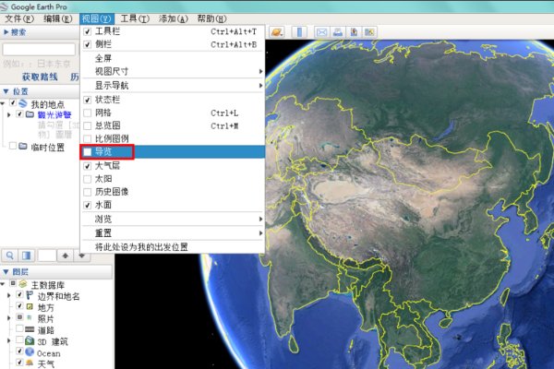
Task: Enable 太阳 sun option in menu
Action: pos(88,179)
